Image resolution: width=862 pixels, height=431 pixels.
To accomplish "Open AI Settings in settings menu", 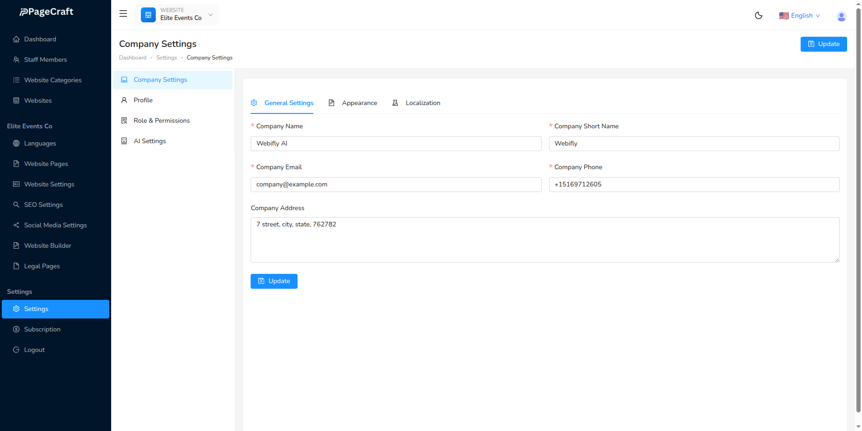I will click(149, 141).
